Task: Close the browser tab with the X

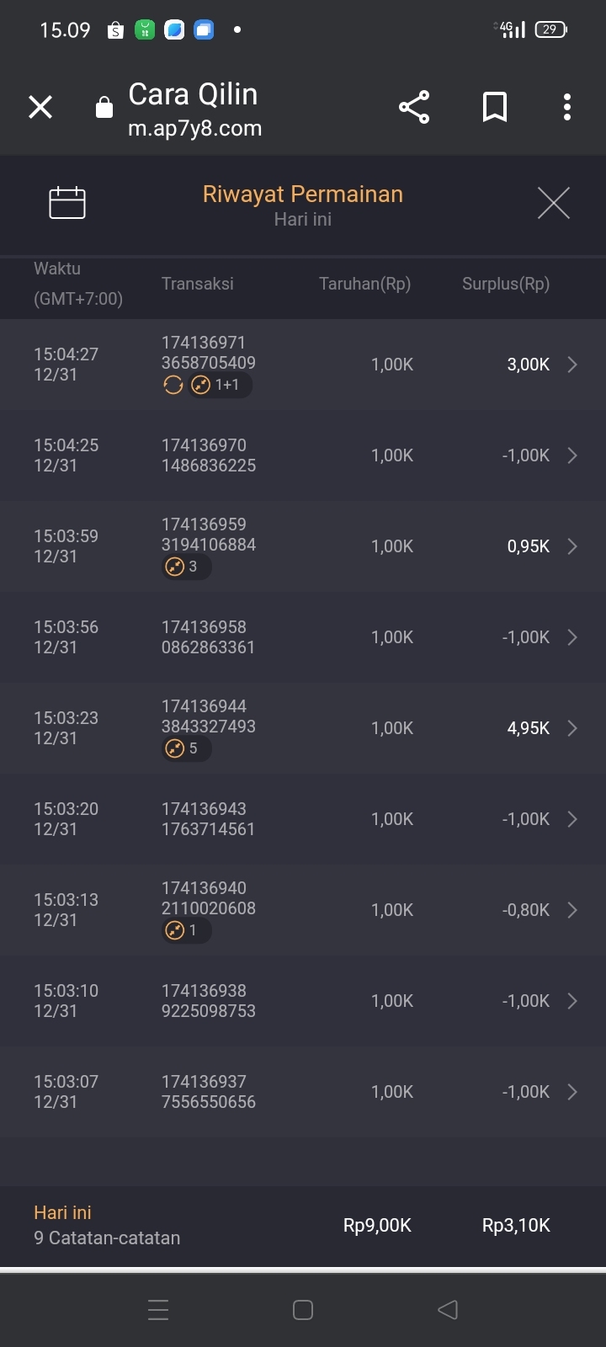Action: click(40, 107)
